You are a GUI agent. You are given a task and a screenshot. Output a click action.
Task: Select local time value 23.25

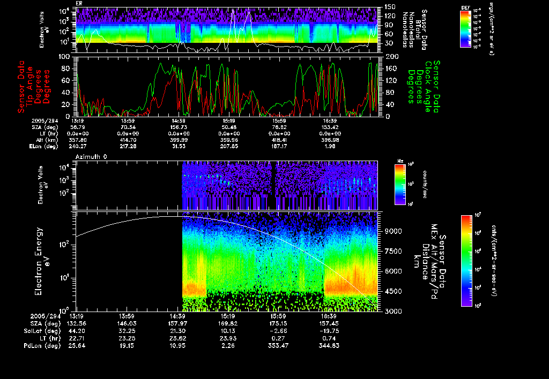tap(127, 338)
